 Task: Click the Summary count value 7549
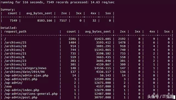coord(13,21)
